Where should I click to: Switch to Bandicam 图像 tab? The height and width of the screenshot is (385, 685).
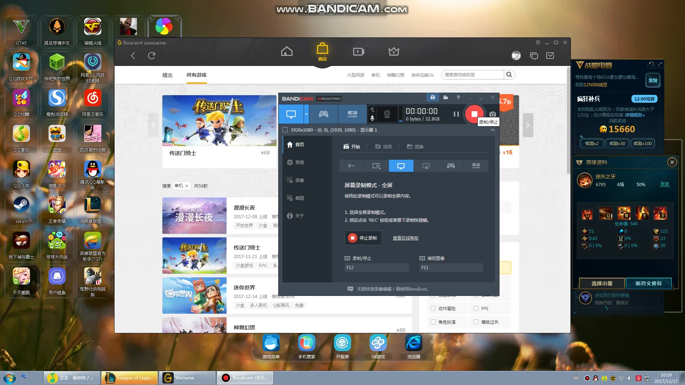415,147
